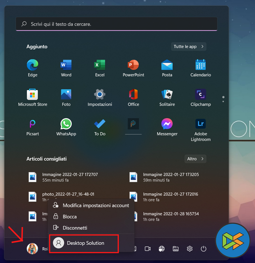
Task: Open Adobe Lightroom
Action: point(201,130)
